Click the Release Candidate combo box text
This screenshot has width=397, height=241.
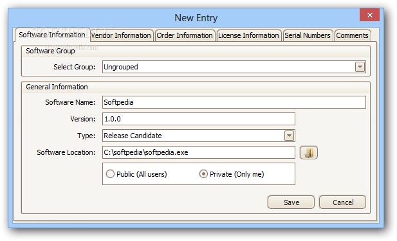tap(133, 136)
